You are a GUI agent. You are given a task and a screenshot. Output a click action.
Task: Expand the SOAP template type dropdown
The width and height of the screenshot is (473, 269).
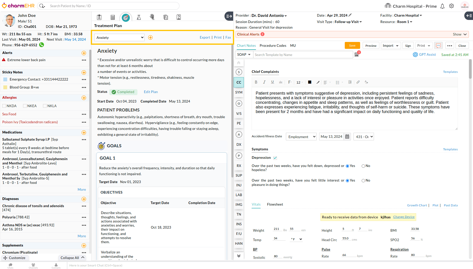click(244, 55)
